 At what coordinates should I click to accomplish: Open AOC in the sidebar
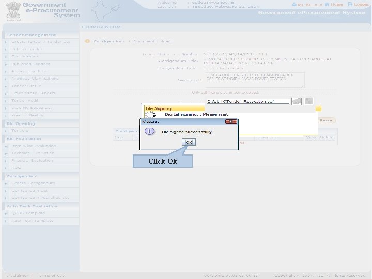(16, 168)
